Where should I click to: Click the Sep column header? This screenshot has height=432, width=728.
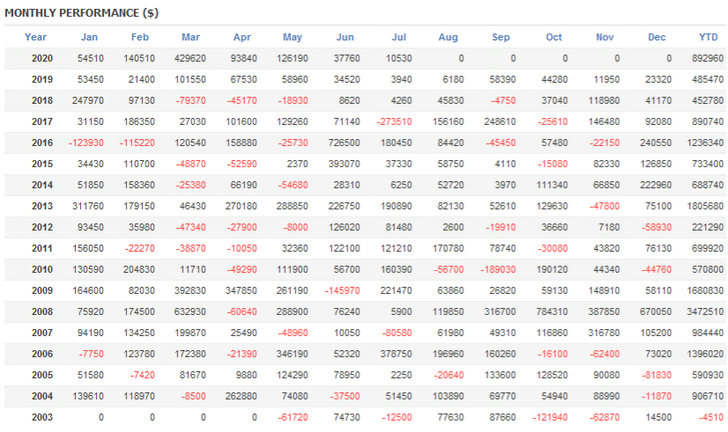tap(501, 37)
